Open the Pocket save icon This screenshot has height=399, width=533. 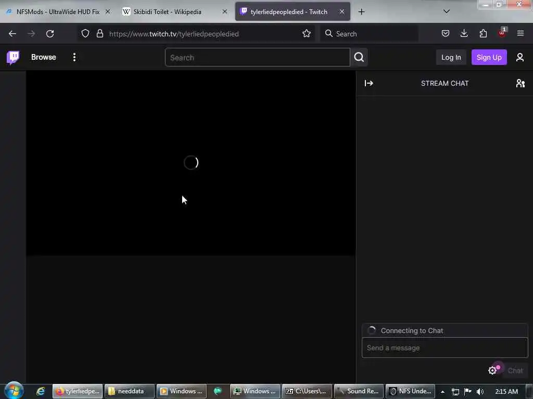tap(446, 34)
